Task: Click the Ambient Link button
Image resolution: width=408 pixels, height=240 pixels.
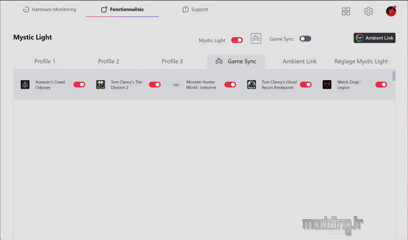Action: [x=375, y=38]
